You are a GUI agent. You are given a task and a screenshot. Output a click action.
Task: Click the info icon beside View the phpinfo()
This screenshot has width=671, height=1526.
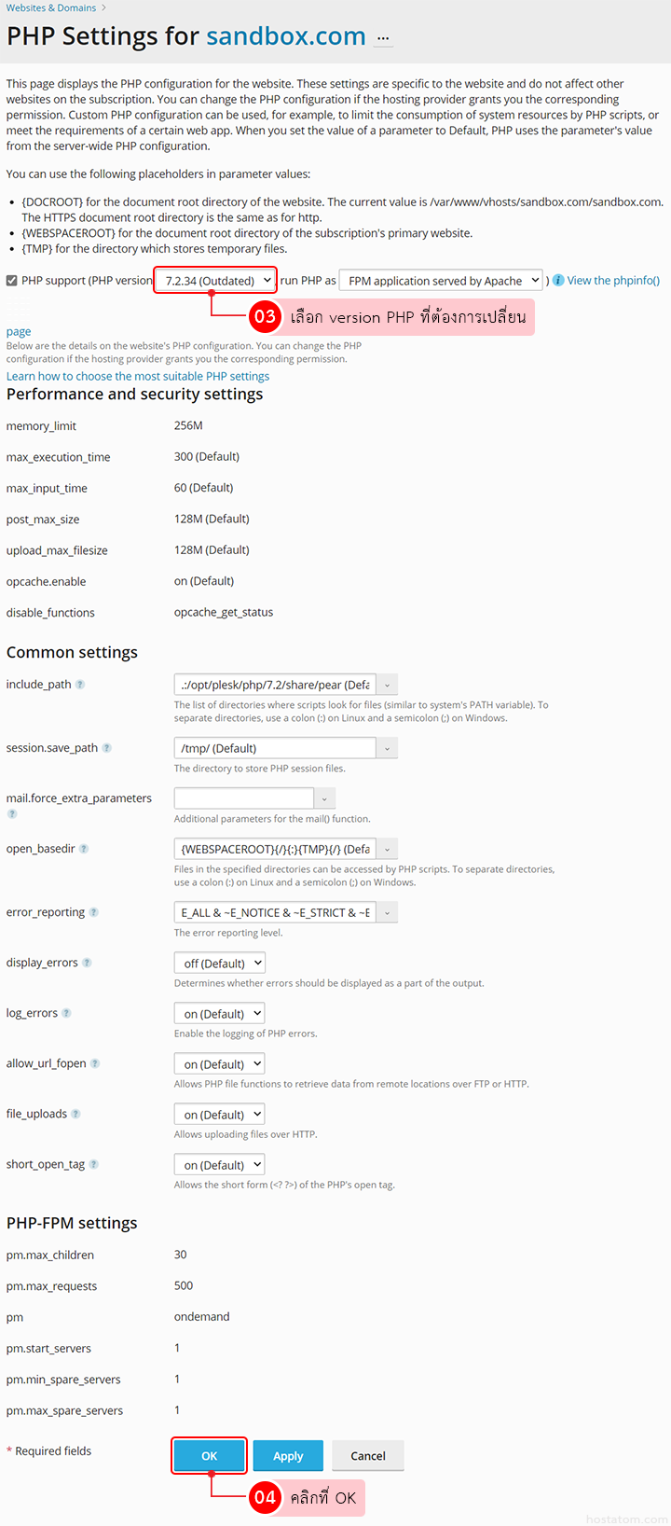click(558, 281)
